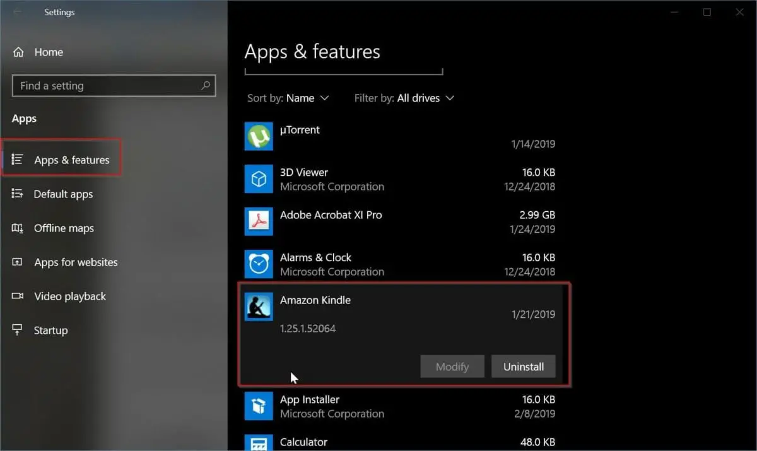Click the 2.99 GB size value
The image size is (757, 451).
(x=537, y=215)
